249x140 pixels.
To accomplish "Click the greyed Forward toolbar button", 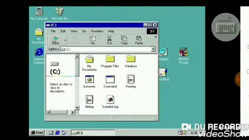I will [74, 40].
